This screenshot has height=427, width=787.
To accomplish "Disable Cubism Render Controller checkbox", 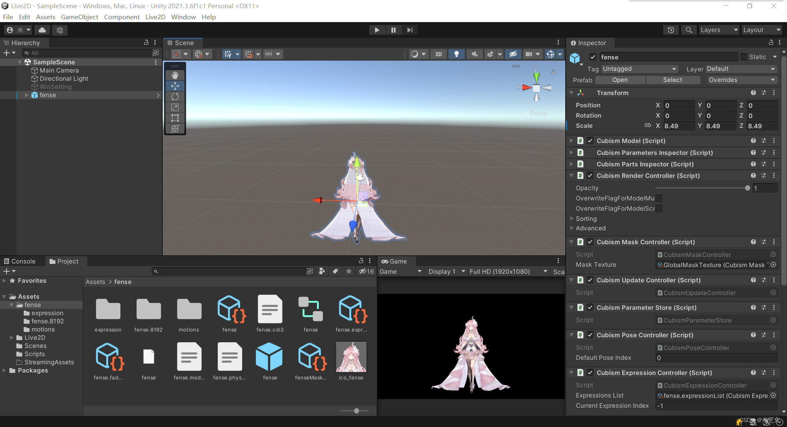I will tap(590, 175).
